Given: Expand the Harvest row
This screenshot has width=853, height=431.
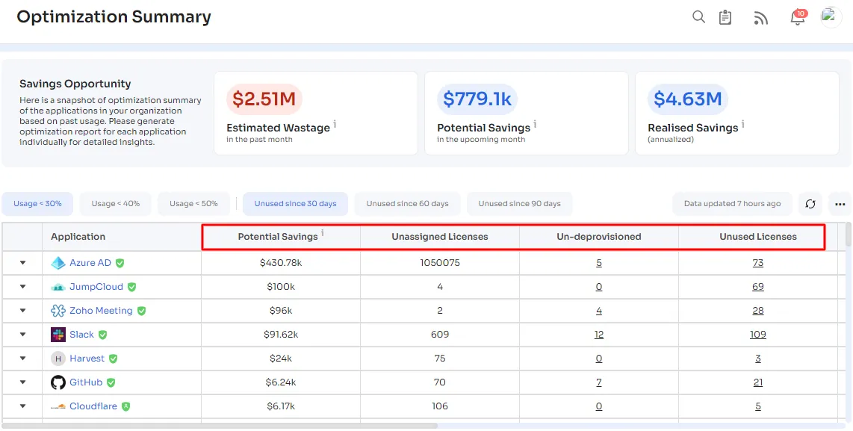Looking at the screenshot, I should pos(23,359).
